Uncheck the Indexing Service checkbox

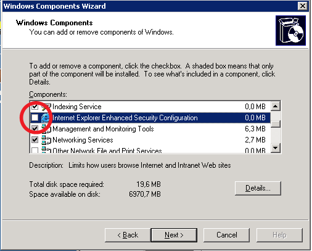(35, 107)
